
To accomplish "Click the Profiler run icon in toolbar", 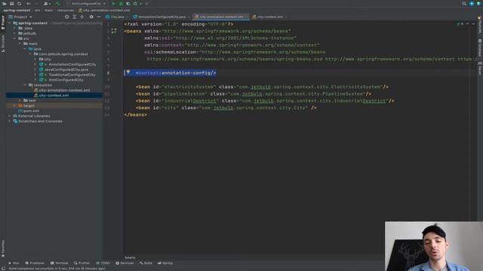I will 135,3.
